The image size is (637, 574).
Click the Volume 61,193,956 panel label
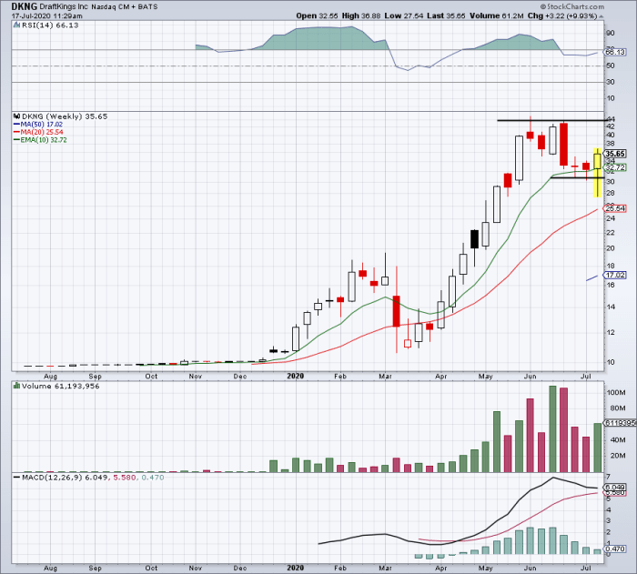coord(61,386)
